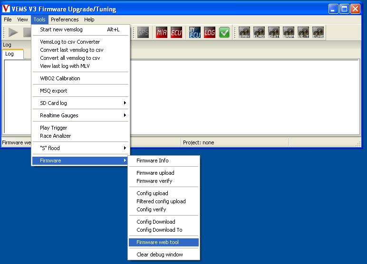
Task: Choose Config Download
Action: click(x=164, y=222)
